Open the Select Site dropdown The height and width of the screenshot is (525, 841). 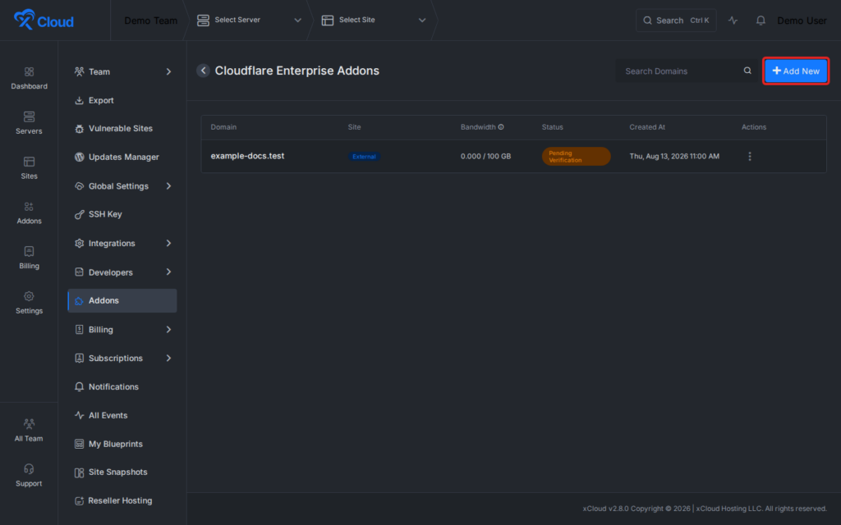(x=374, y=21)
